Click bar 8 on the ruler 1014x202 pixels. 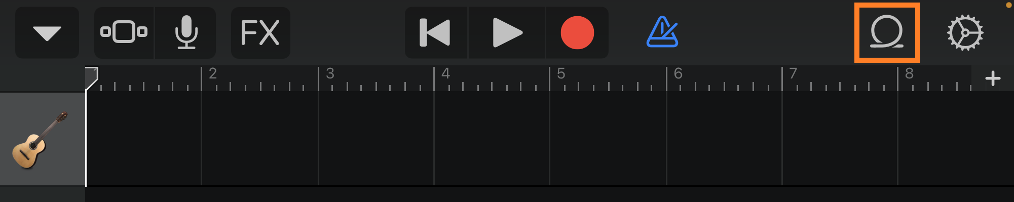click(909, 74)
